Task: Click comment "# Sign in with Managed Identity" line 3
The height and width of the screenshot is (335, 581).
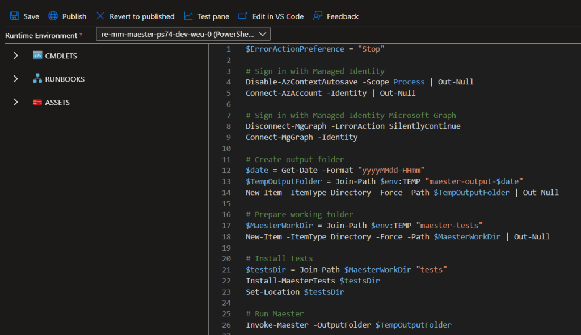Action: (x=315, y=71)
